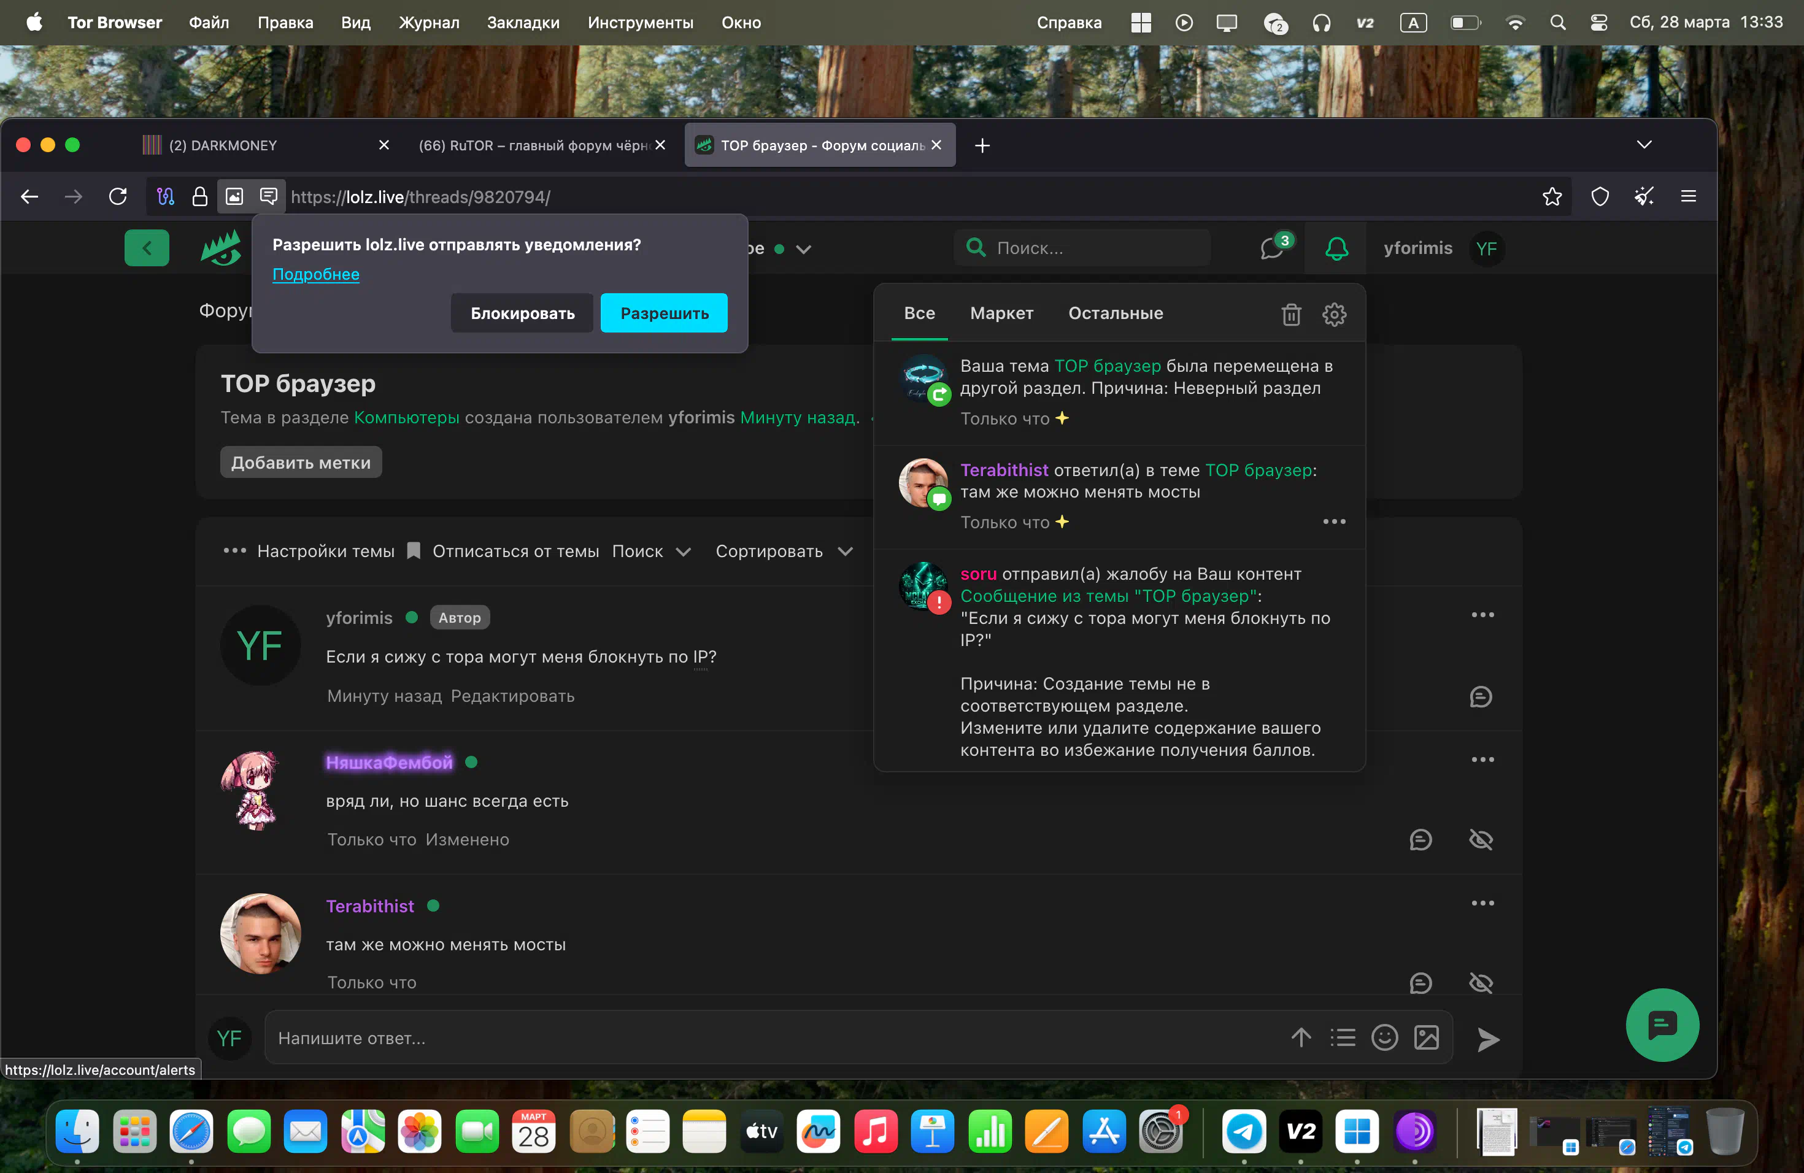The image size is (1804, 1173).
Task: Click the Разрешить notifications button
Action: (664, 313)
